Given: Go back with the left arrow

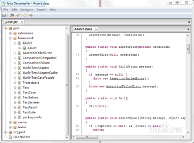Looking at the screenshot, I should point(25,16).
